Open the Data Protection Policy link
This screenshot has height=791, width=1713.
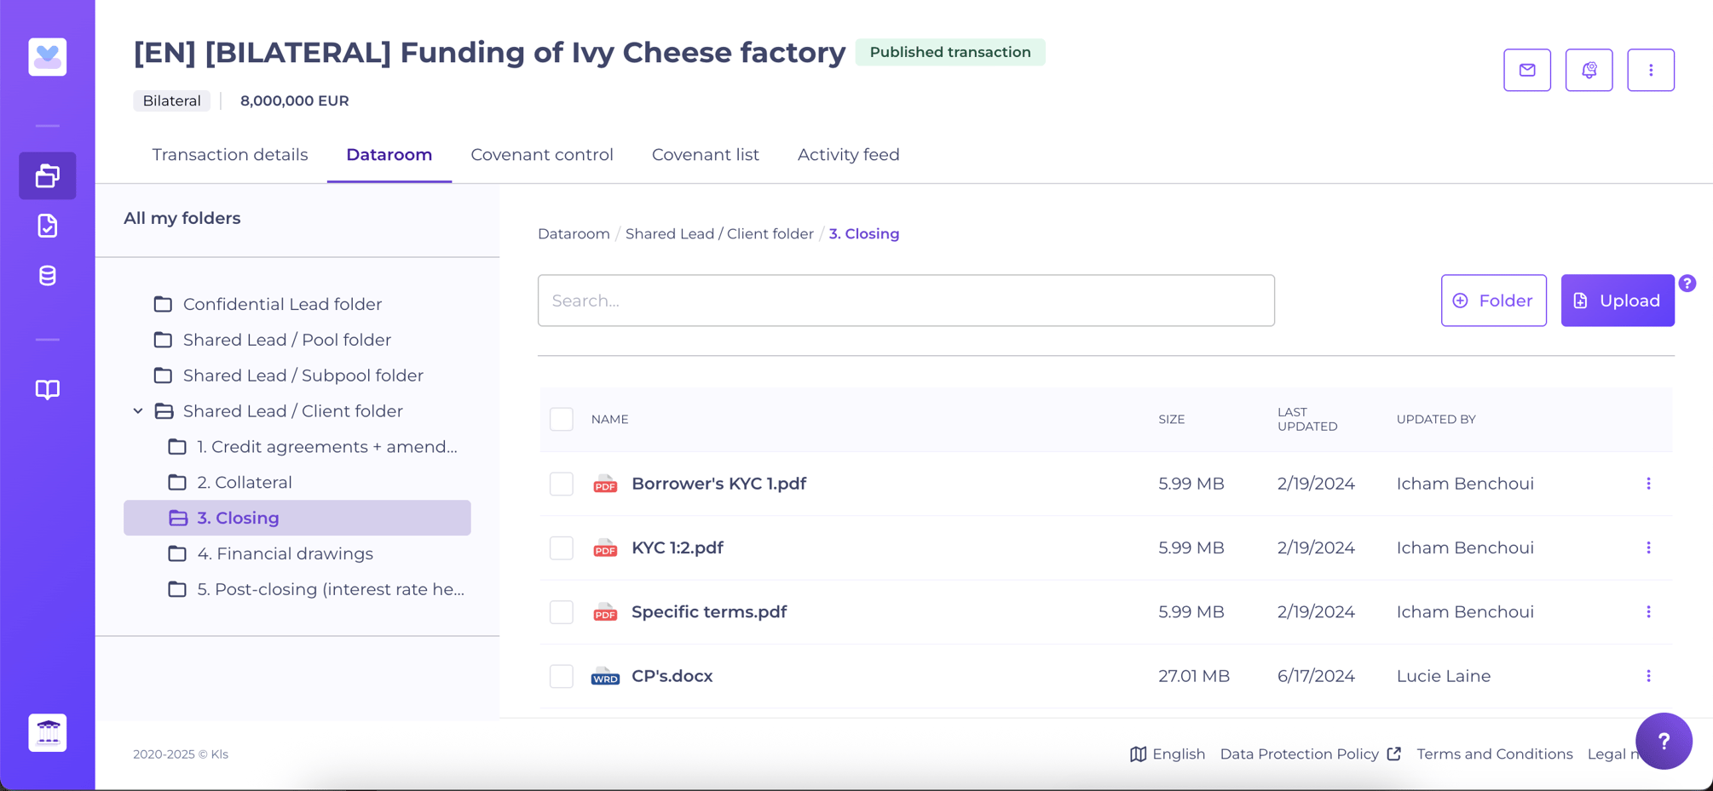click(1311, 754)
